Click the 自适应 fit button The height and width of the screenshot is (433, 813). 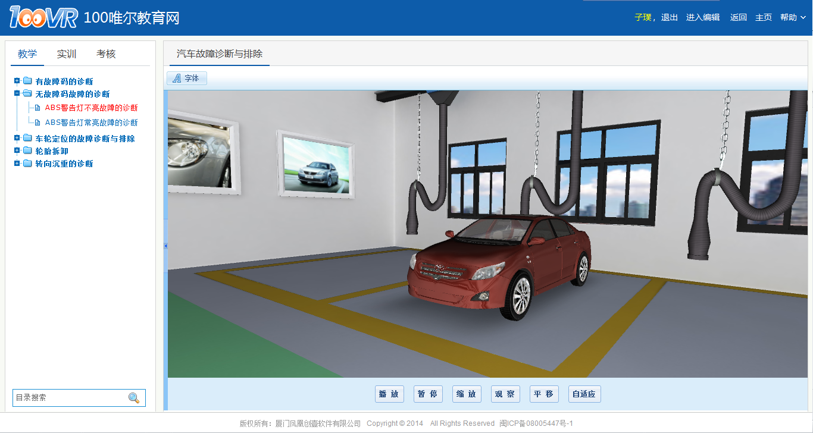(584, 394)
